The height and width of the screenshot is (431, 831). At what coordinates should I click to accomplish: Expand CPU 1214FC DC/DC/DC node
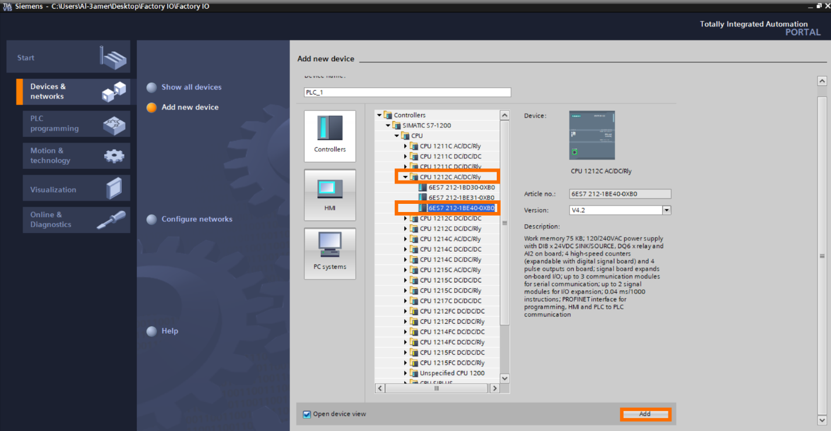406,332
